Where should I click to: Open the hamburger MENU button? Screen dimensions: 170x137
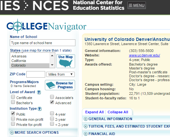point(137,6)
